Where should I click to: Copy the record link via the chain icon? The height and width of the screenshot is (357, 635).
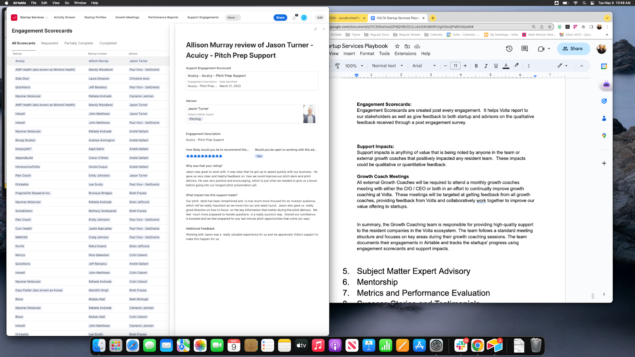click(x=316, y=29)
